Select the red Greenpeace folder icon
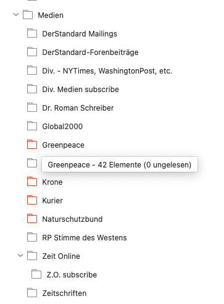 click(x=32, y=145)
